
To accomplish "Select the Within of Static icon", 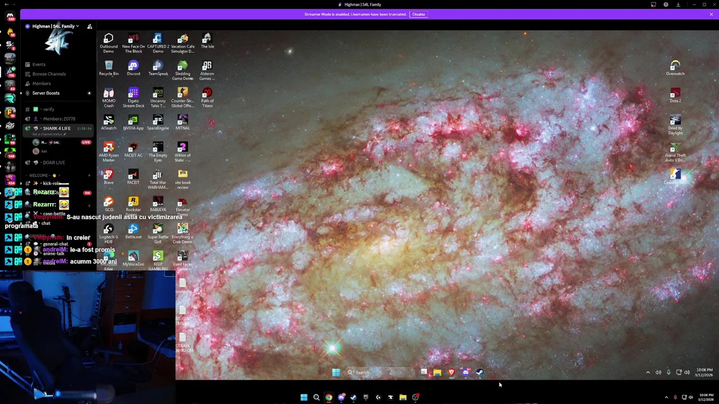I will (183, 152).
